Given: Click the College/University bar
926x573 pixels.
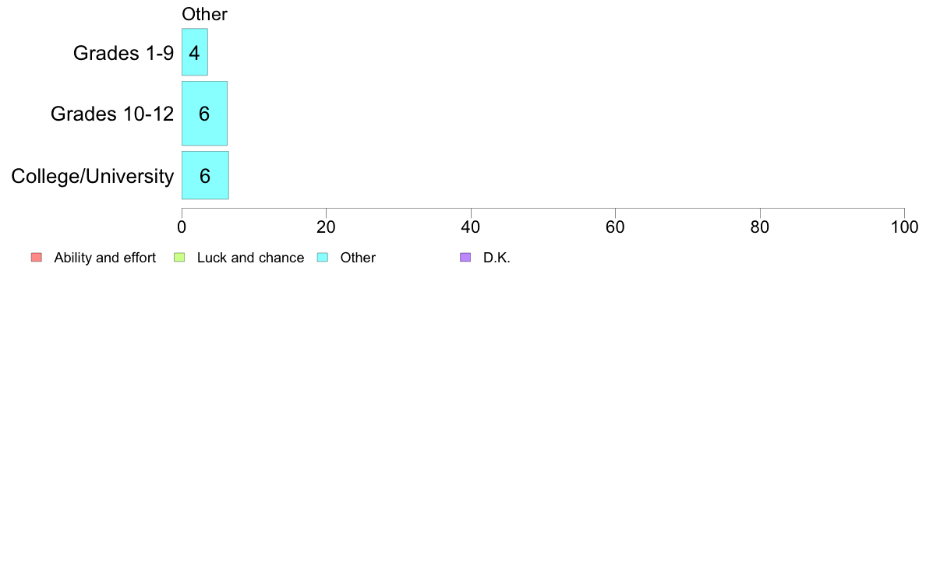Looking at the screenshot, I should tap(205, 175).
